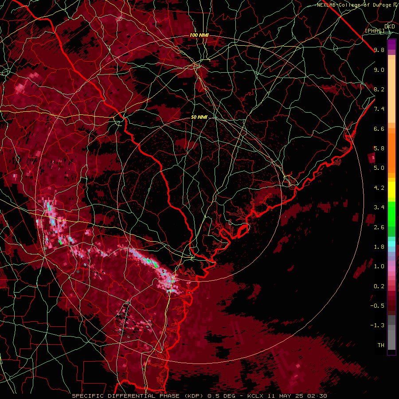Click the -1.3 value on the color scale

point(377,325)
